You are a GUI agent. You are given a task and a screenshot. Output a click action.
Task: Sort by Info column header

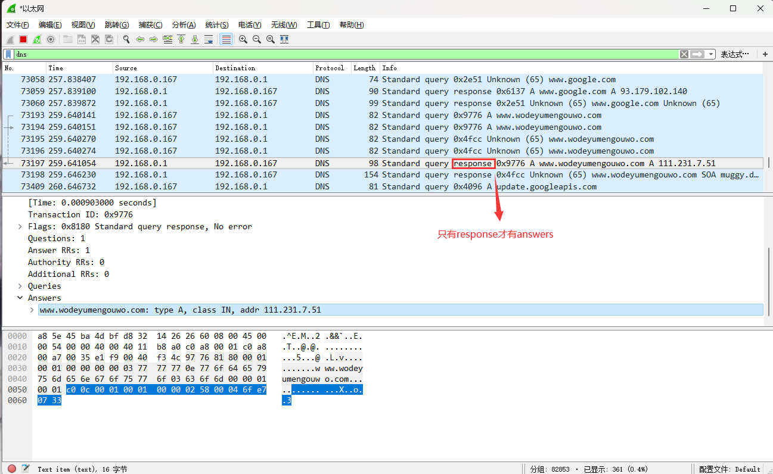point(572,68)
